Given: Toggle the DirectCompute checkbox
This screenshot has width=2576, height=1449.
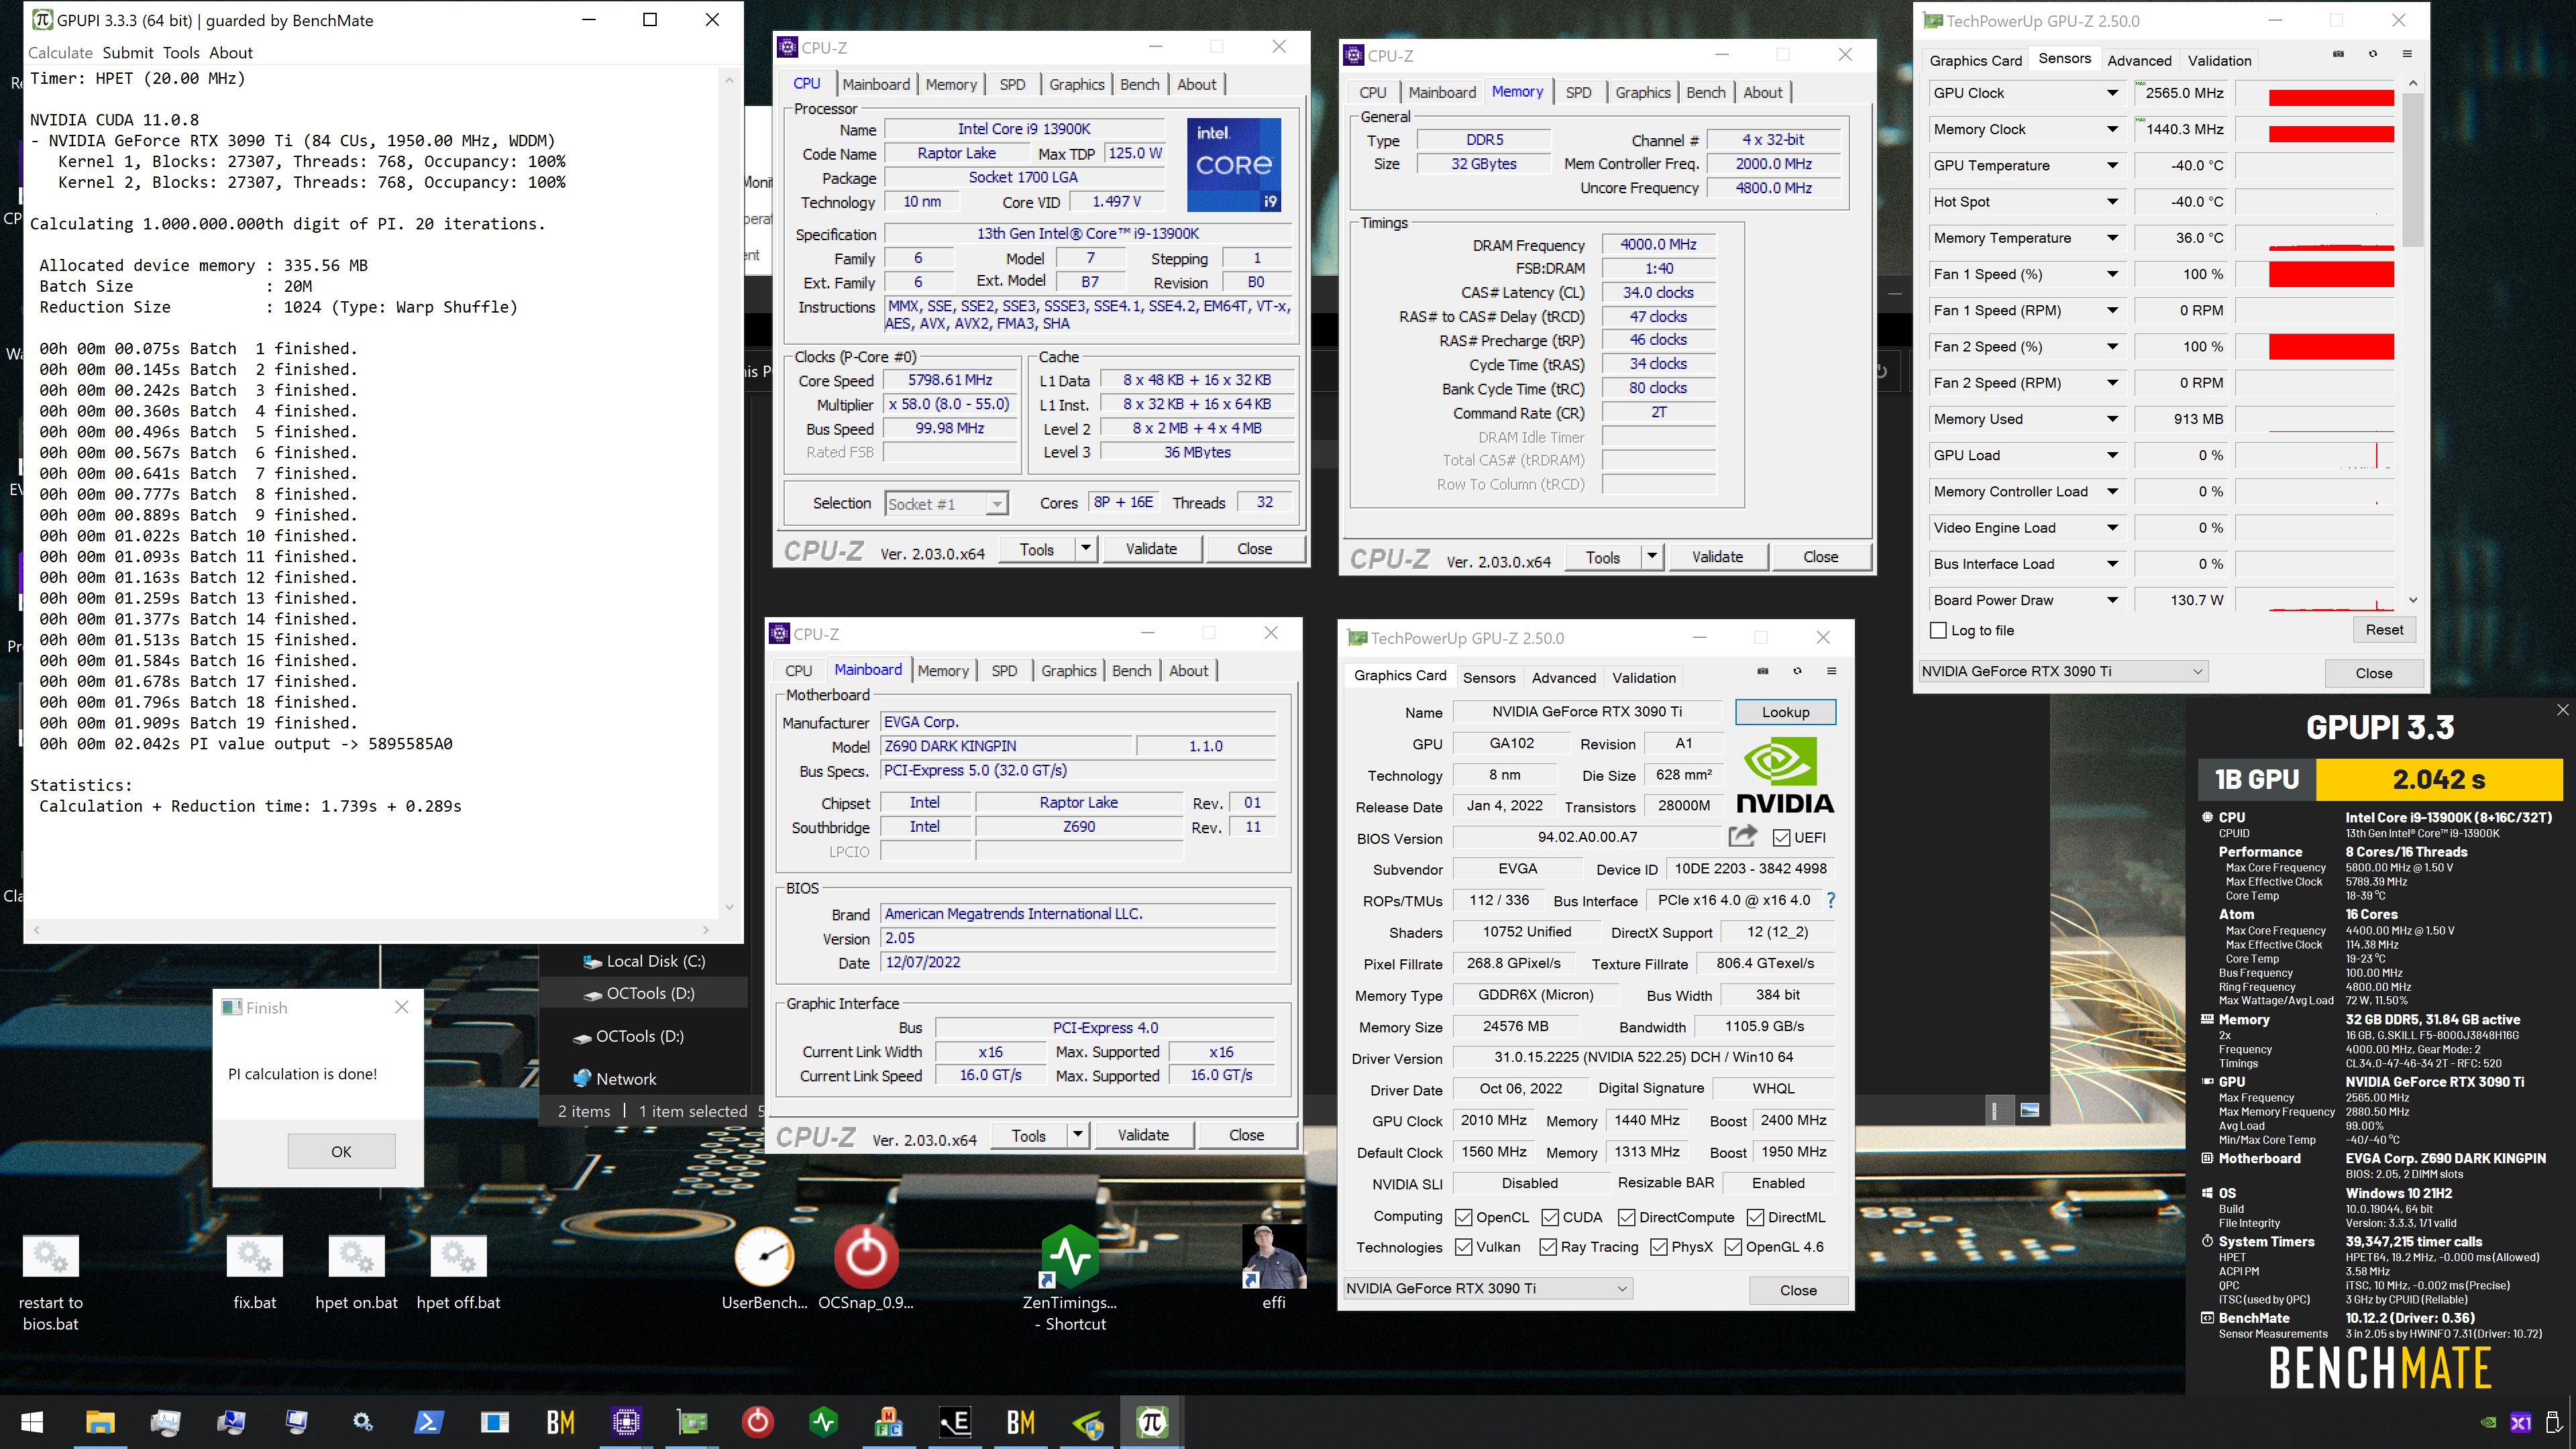Looking at the screenshot, I should (x=1627, y=1217).
